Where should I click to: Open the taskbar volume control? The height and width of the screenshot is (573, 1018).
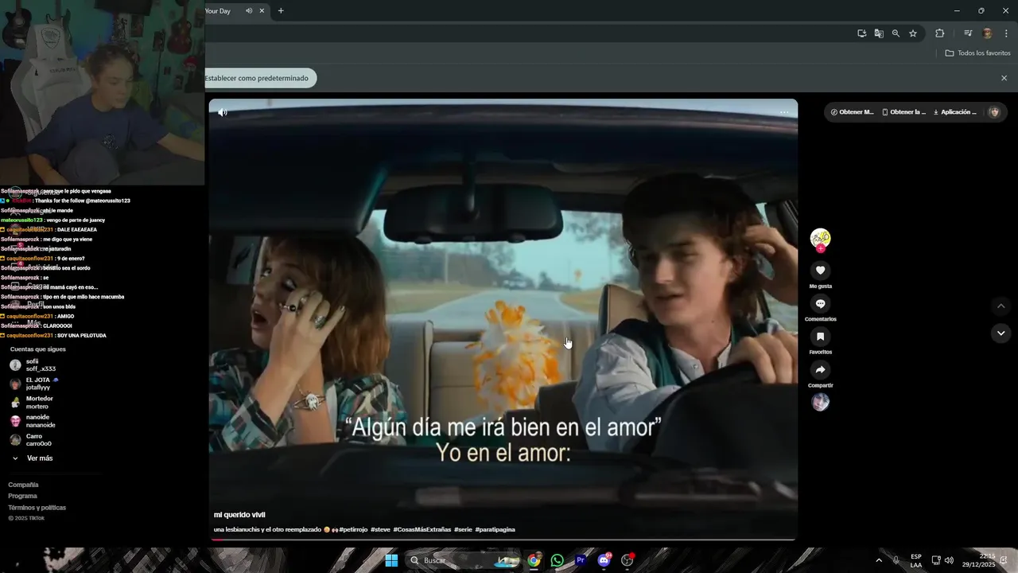[949, 560]
